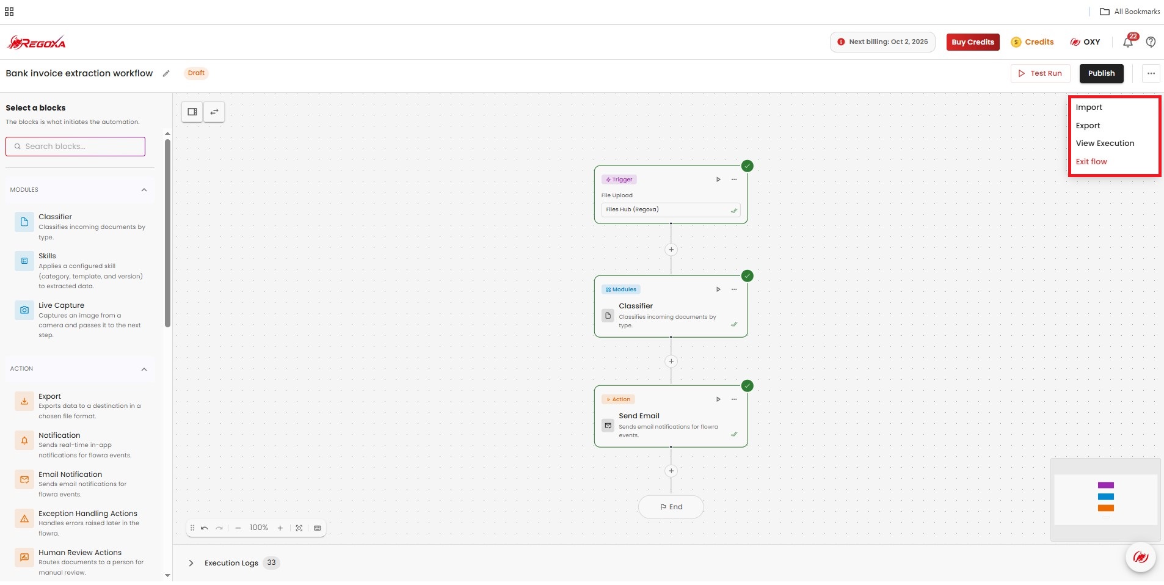Screen dimensions: 1164x585
Task: Add a block above the End node
Action: pos(671,471)
